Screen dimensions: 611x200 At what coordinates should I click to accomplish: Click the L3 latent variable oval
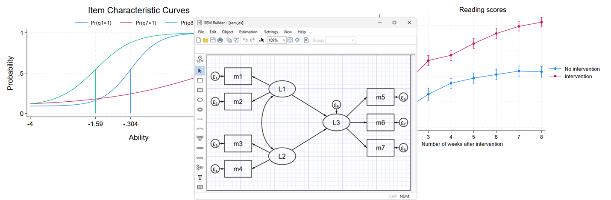pyautogui.click(x=336, y=123)
